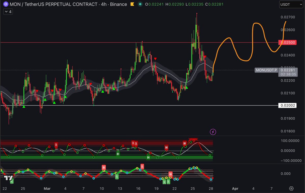Click the MONUSDT.P symbol label
The width and height of the screenshot is (305, 193).
coord(266,70)
